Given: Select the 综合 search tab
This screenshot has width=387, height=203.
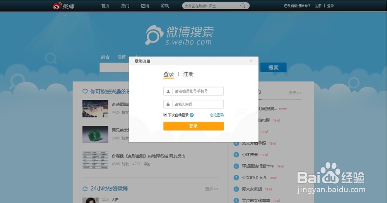Looking at the screenshot, I should [105, 57].
